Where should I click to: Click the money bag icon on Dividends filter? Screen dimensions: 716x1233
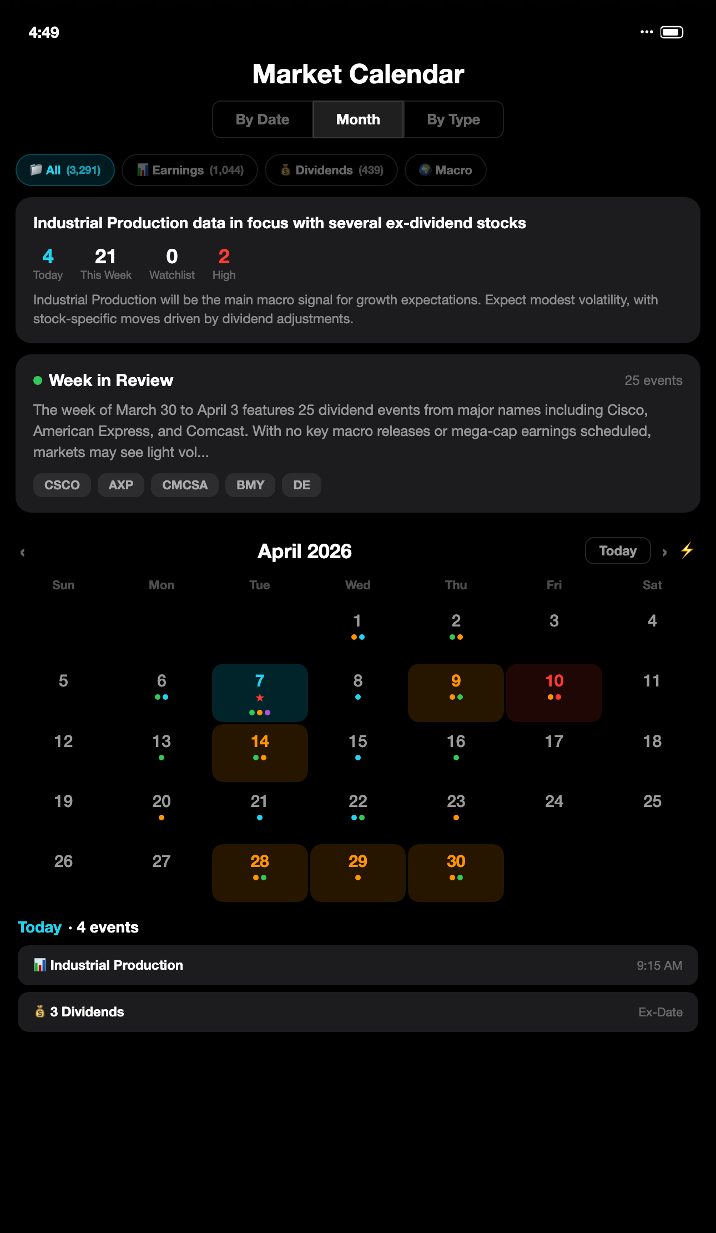pyautogui.click(x=285, y=170)
